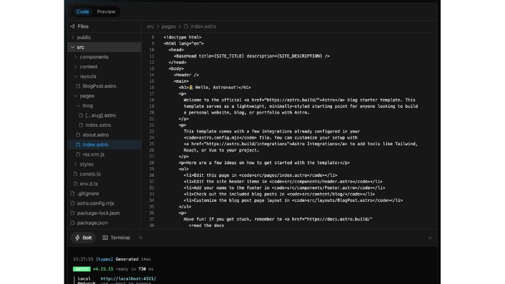505x284 pixels.
Task: Click the lightning Bolt icon
Action: coord(77,238)
